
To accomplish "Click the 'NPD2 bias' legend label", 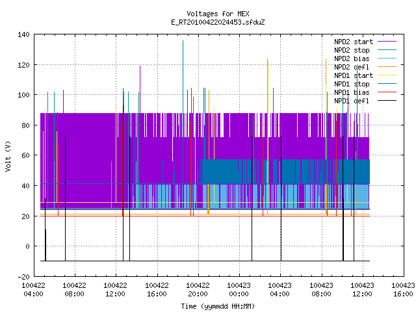I will [x=352, y=58].
